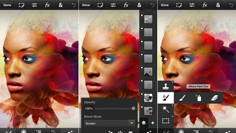Select the white flower layer thumbnail

pos(148,98)
